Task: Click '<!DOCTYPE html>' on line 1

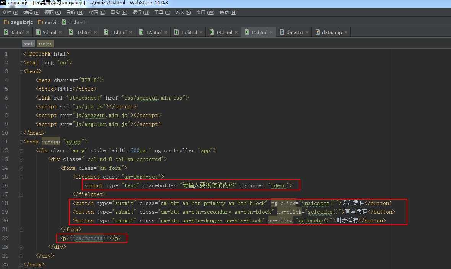Action: (46, 54)
